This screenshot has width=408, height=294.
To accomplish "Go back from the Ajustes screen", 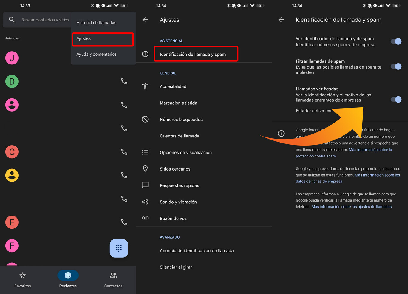I will tap(145, 20).
